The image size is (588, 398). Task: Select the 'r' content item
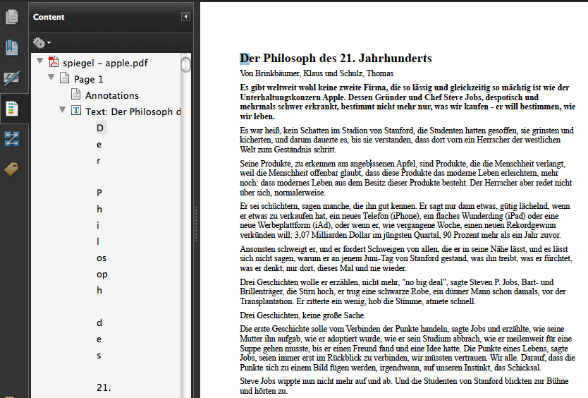click(98, 161)
